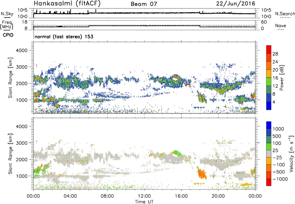Click the blue segment of the power colorbar
The width and height of the screenshot is (295, 204).
point(269,106)
